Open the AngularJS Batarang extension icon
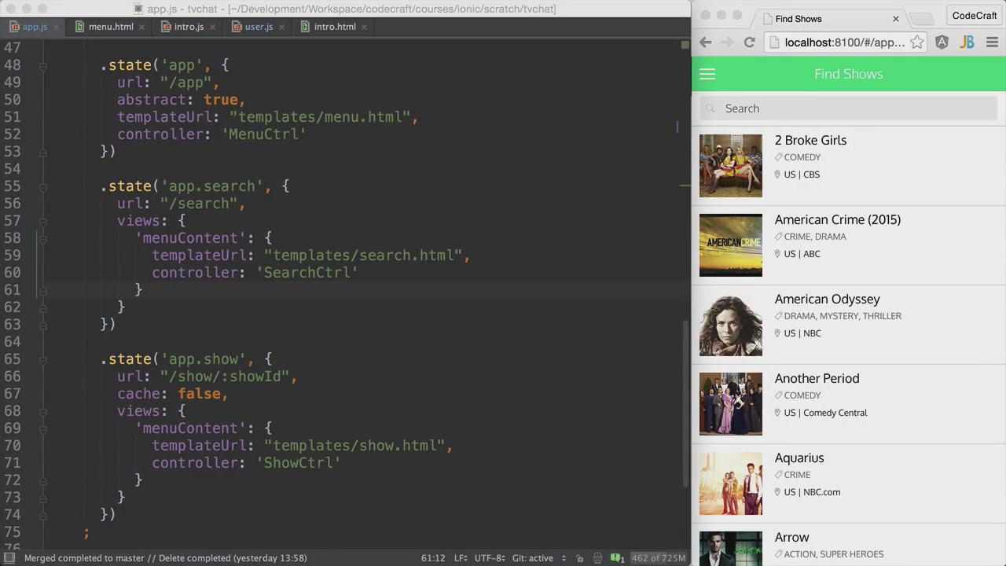1006x566 pixels. tap(942, 42)
